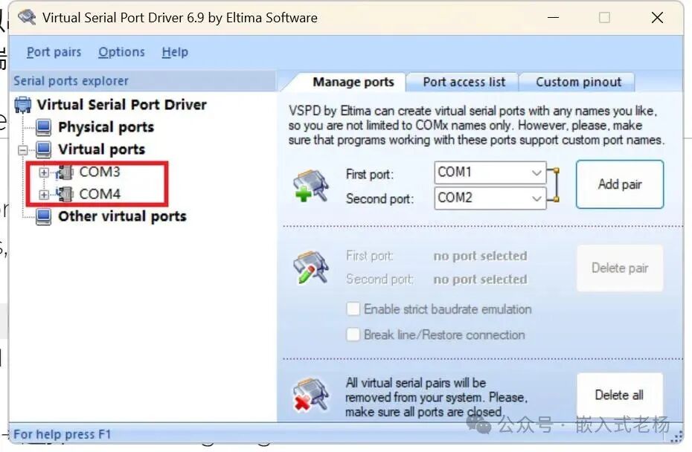The width and height of the screenshot is (692, 452).
Task: Click the 'For help press F1' status text
Action: (63, 434)
